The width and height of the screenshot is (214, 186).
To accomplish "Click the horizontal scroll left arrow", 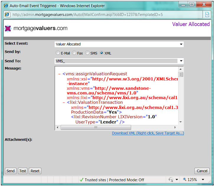I will [x=58, y=127].
